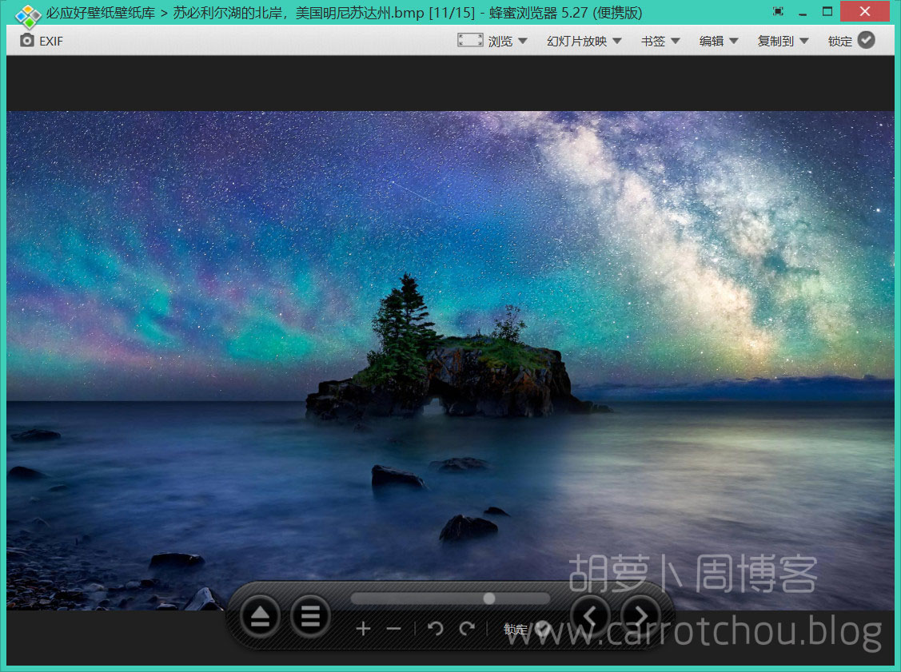Zoom in with the plus icon
The height and width of the screenshot is (672, 901).
click(363, 629)
